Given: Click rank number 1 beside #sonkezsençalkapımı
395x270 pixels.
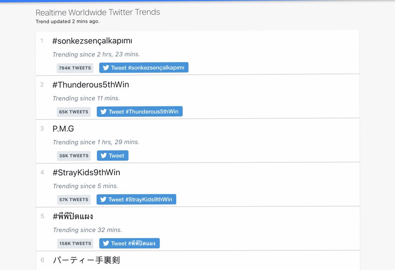Looking at the screenshot, I should (42, 41).
